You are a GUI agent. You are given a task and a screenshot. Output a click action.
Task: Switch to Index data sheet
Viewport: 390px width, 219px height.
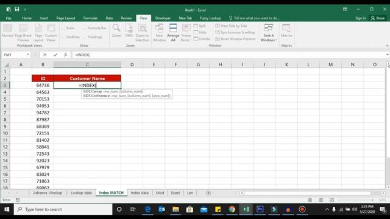[x=140, y=193]
